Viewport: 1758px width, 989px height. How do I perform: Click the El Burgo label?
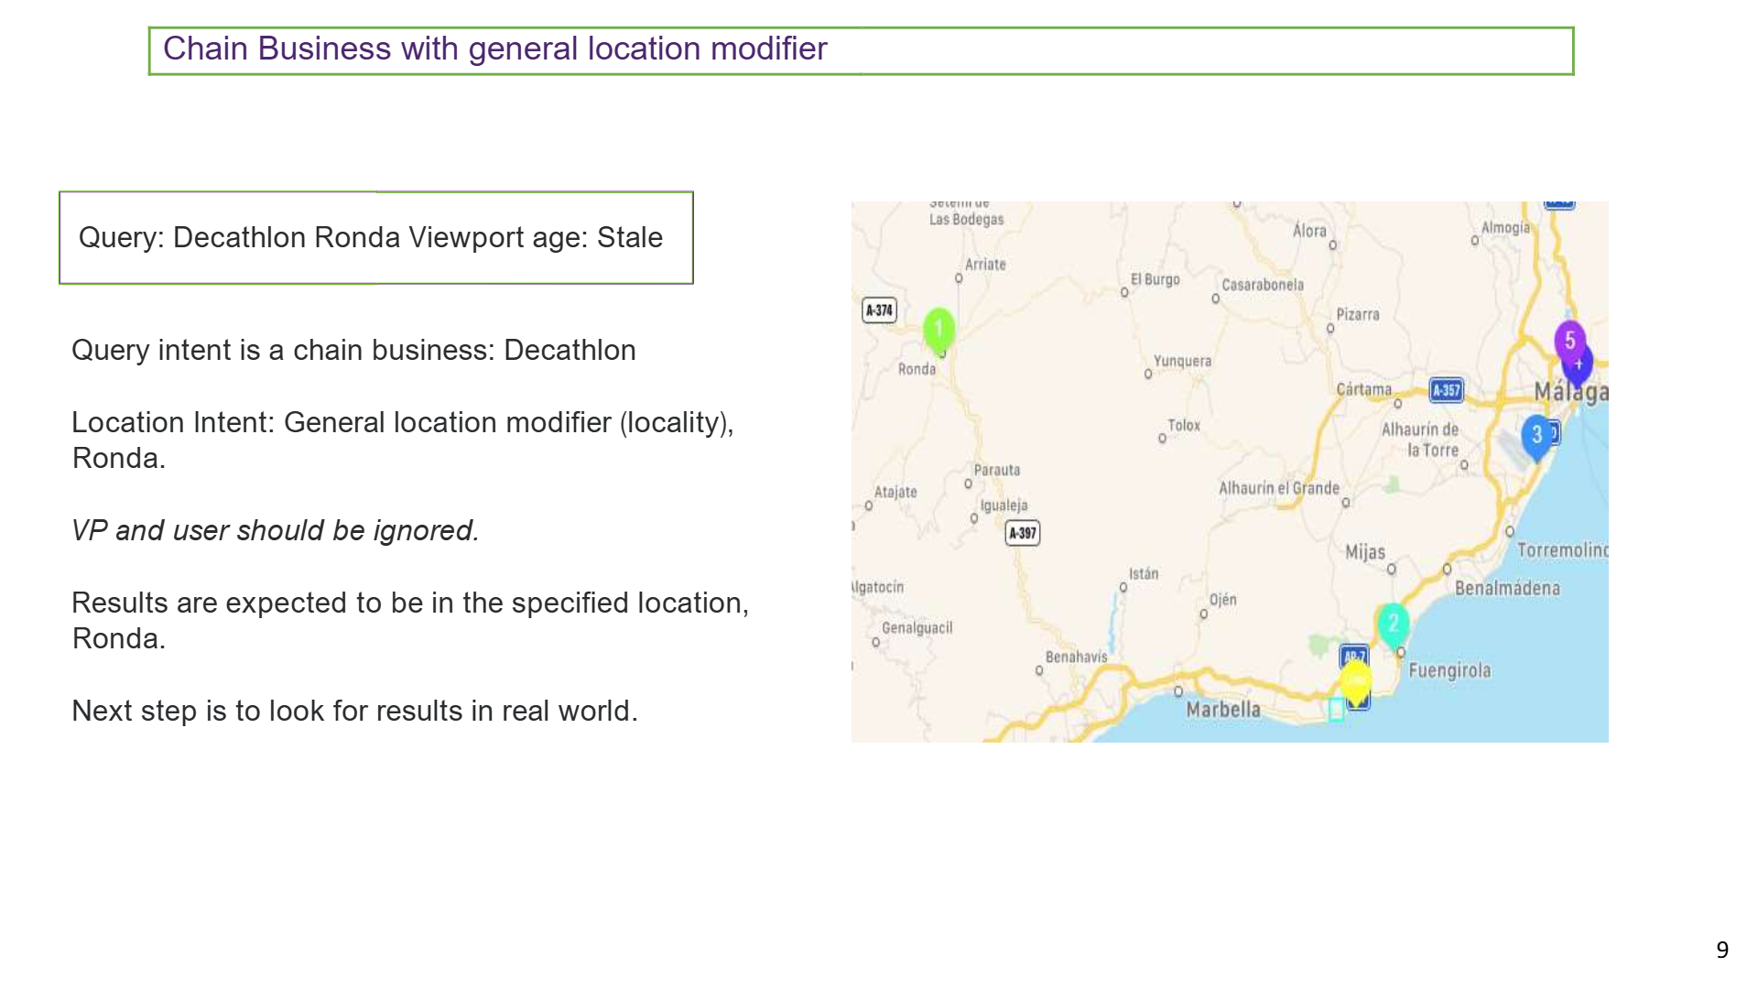click(1156, 279)
